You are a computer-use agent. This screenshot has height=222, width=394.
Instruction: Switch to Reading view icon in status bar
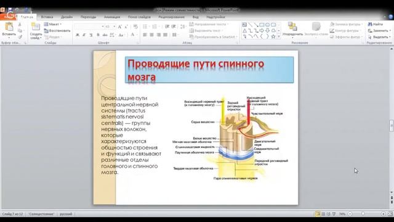click(328, 214)
